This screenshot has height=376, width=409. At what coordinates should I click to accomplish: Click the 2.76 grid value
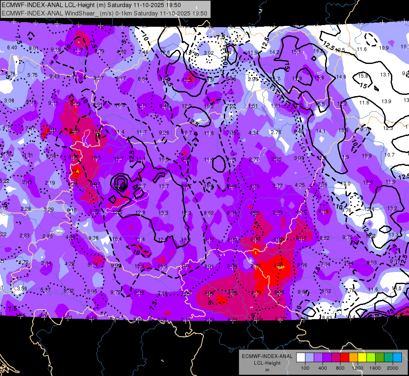coord(276,132)
